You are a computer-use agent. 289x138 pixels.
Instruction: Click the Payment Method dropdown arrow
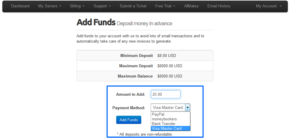click(187, 107)
